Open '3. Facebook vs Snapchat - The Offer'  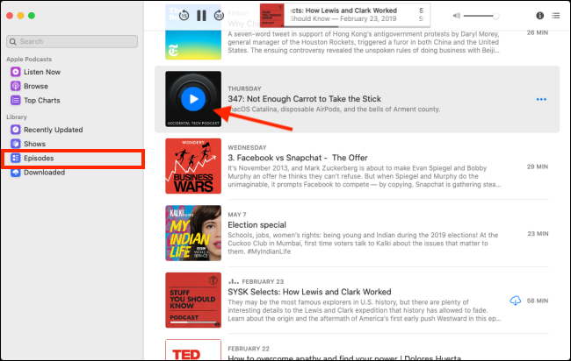298,158
